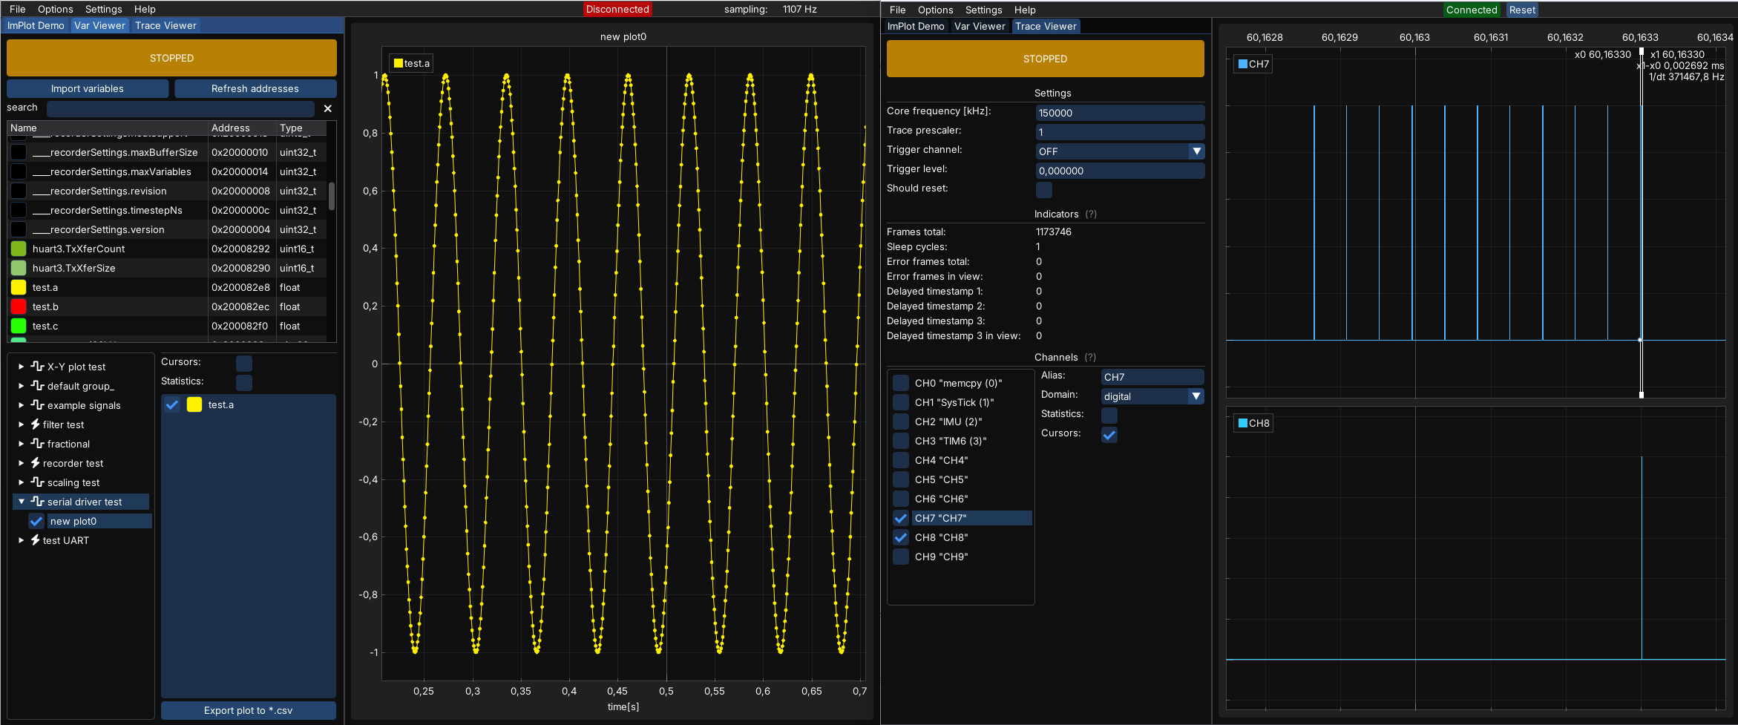Click the Indicators help question mark
1738x725 pixels.
(x=1090, y=214)
